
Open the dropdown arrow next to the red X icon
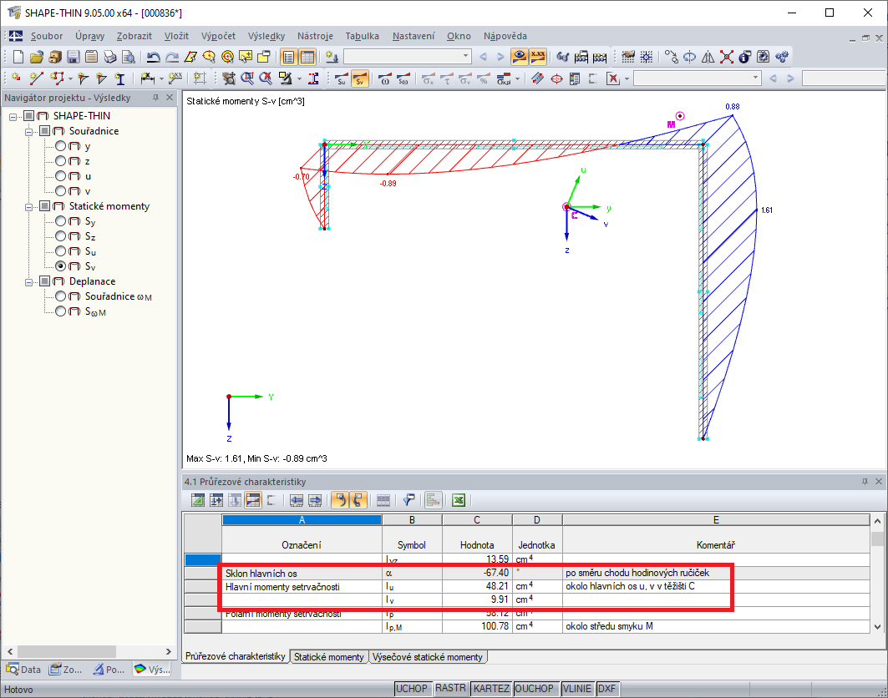tap(627, 79)
